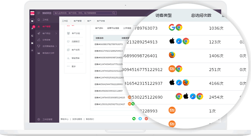Image resolution: width=251 pixels, height=136 pixels.
Task: Click the plus icon to add a workspace
Action: [x=32, y=50]
